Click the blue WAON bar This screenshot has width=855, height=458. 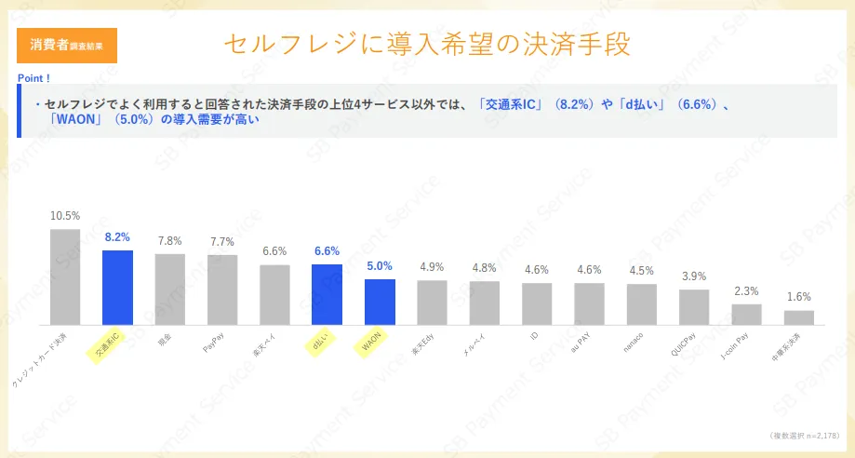pos(380,302)
